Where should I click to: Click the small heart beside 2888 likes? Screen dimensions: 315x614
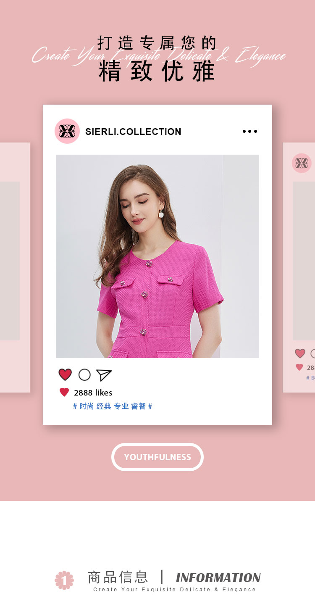64,392
